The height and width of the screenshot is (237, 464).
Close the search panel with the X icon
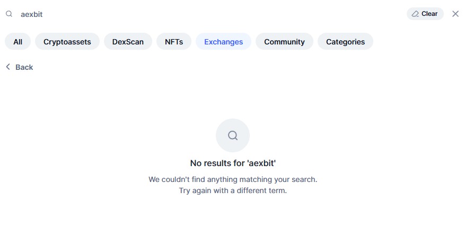click(x=455, y=14)
